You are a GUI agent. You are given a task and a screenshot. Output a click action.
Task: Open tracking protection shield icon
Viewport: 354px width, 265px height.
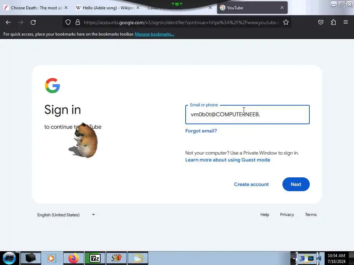[68, 22]
